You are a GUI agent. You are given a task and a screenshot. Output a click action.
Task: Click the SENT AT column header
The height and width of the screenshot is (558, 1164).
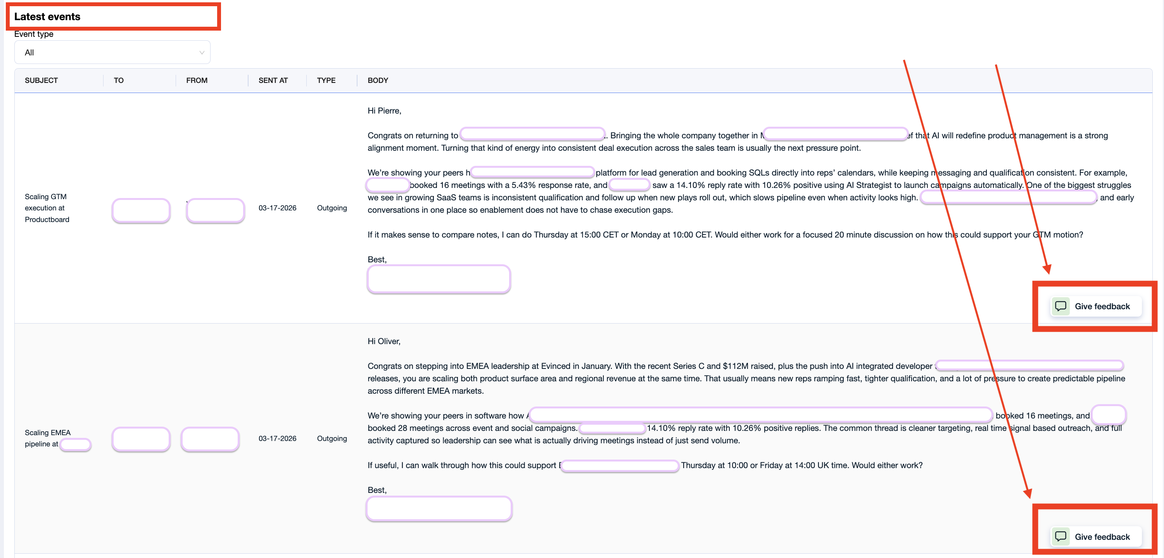coord(273,80)
